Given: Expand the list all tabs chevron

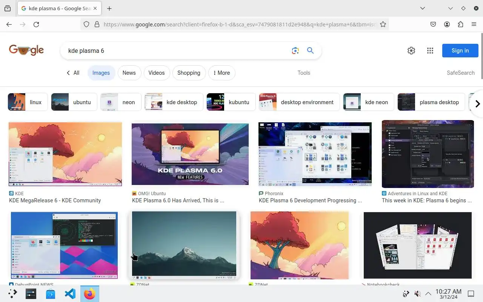Looking at the screenshot, I should [423, 8].
